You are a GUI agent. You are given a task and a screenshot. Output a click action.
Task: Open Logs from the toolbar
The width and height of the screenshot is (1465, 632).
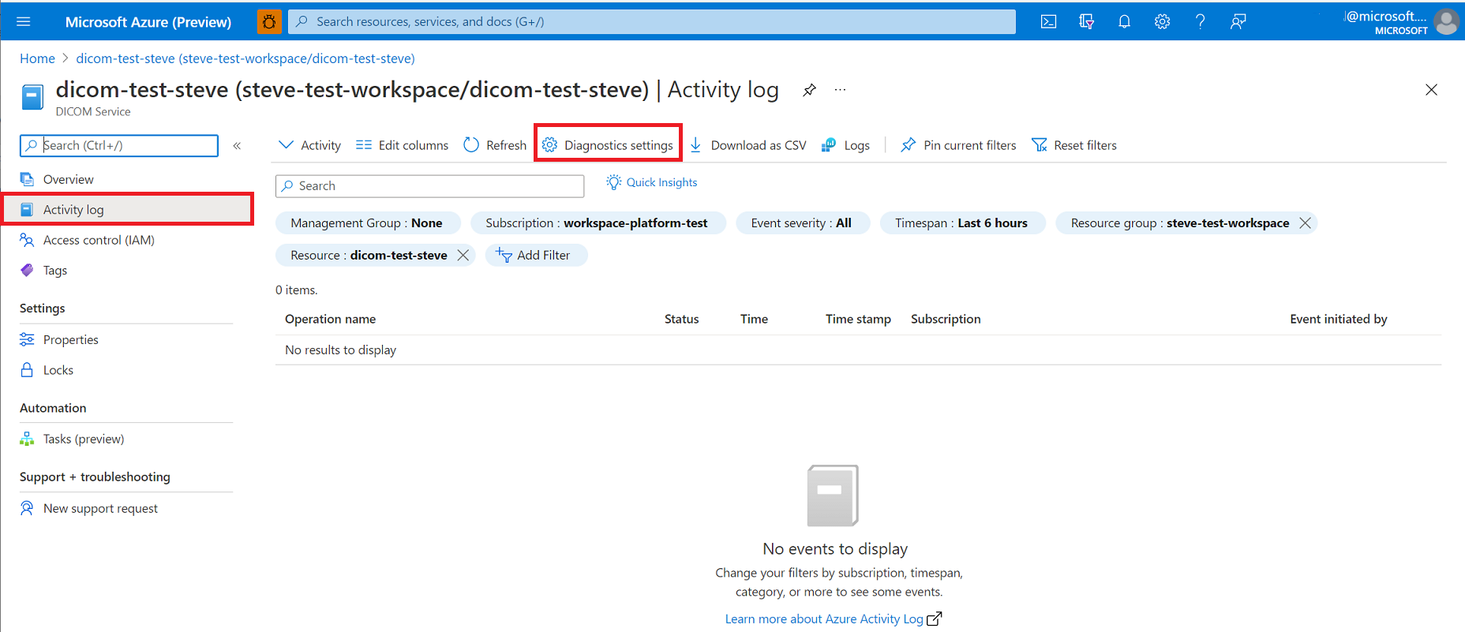(845, 145)
